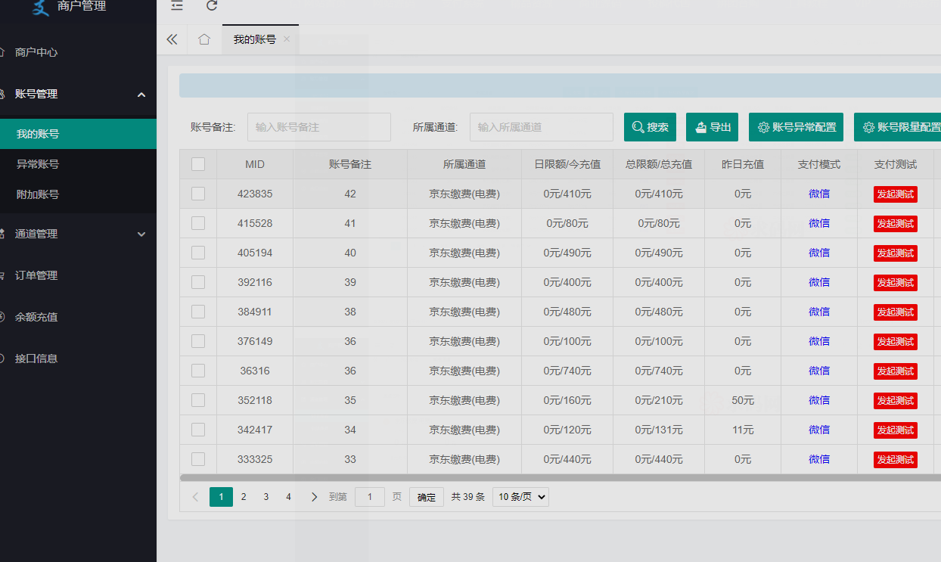
Task: Select the checkbox for MID 352118
Action: (198, 400)
